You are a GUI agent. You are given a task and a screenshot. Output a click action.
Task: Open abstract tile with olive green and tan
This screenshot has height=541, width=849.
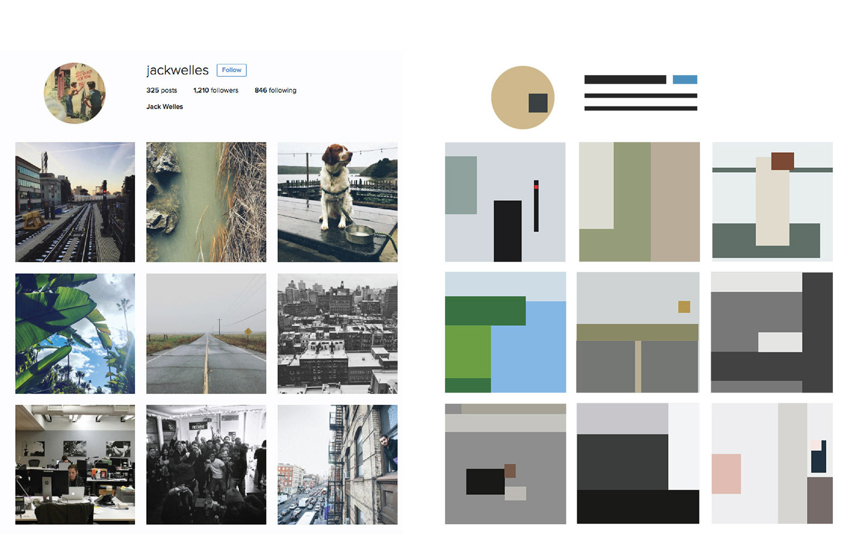pos(639,202)
